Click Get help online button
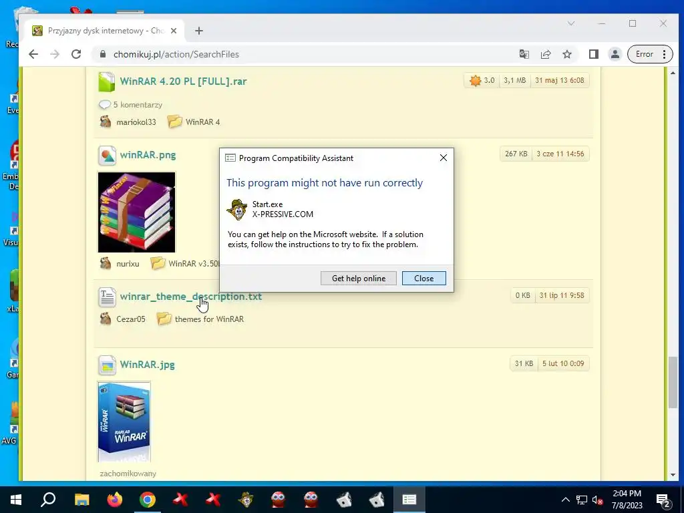The width and height of the screenshot is (684, 513). pyautogui.click(x=359, y=279)
